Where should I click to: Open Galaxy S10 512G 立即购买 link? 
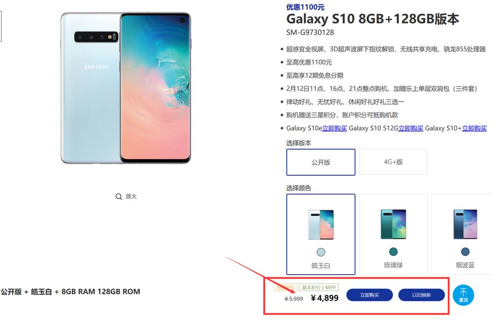tap(411, 128)
